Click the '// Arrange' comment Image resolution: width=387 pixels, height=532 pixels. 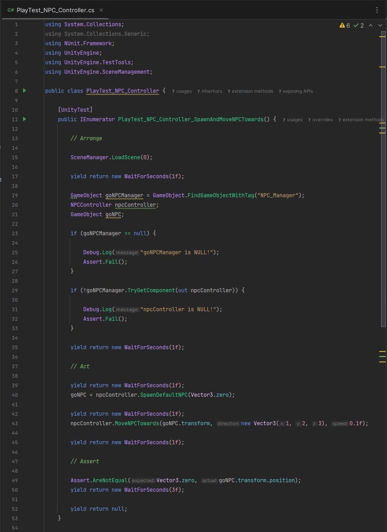[x=86, y=138]
